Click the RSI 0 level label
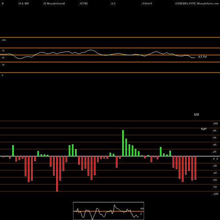This screenshot has width=220, height=220. [2, 75]
